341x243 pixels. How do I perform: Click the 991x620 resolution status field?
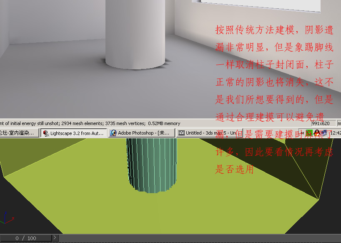coord(323,123)
